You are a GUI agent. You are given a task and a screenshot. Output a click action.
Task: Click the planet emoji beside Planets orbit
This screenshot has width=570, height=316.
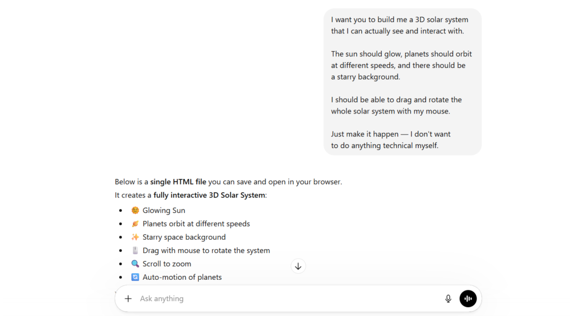coord(135,224)
